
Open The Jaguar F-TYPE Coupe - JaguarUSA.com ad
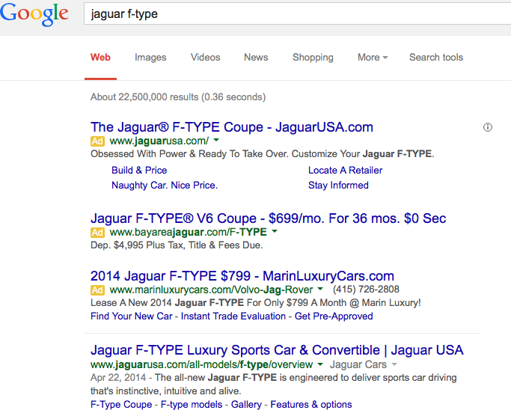pyautogui.click(x=232, y=127)
